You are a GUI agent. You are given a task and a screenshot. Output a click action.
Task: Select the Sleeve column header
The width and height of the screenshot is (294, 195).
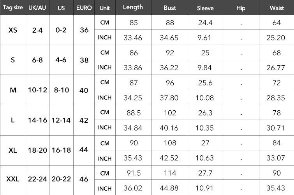coord(205,7)
